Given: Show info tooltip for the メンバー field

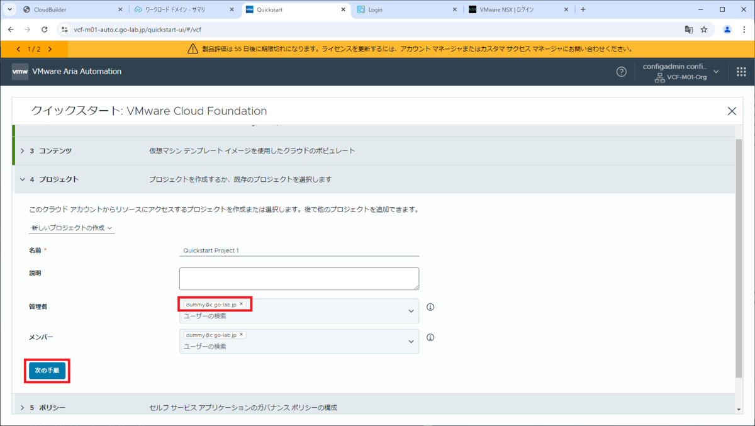Looking at the screenshot, I should [x=431, y=337].
